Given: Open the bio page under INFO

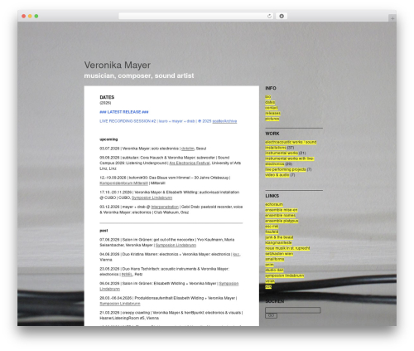Looking at the screenshot, I should (x=267, y=97).
